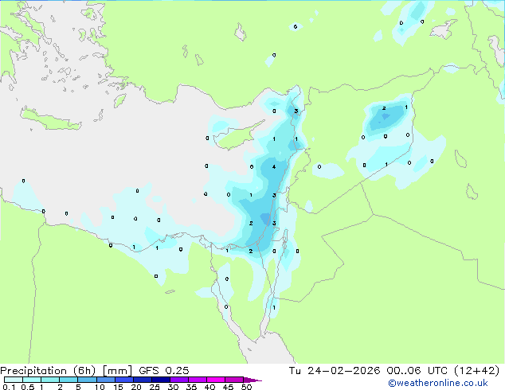Select the 15–20 mm legend color
This screenshot has width=505, height=390.
[123, 380]
